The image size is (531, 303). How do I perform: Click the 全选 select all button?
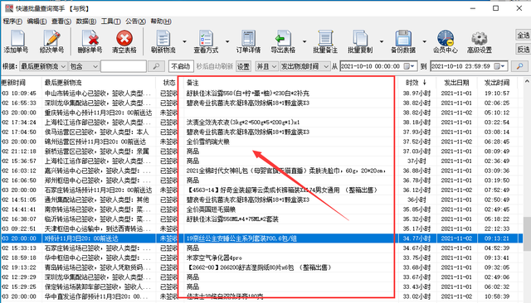[524, 35]
